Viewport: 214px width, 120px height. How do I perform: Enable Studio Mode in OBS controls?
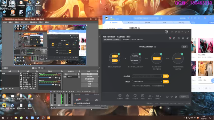click(x=90, y=81)
